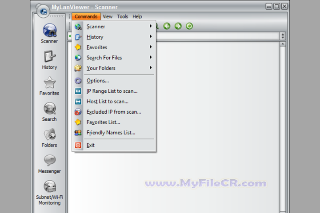Click the Options gear icon in the menu
Viewport: 320px width, 213px height.
(x=78, y=81)
